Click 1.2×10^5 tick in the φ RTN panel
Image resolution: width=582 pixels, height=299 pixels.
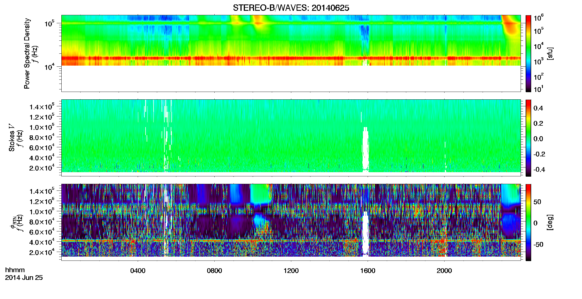(x=42, y=202)
